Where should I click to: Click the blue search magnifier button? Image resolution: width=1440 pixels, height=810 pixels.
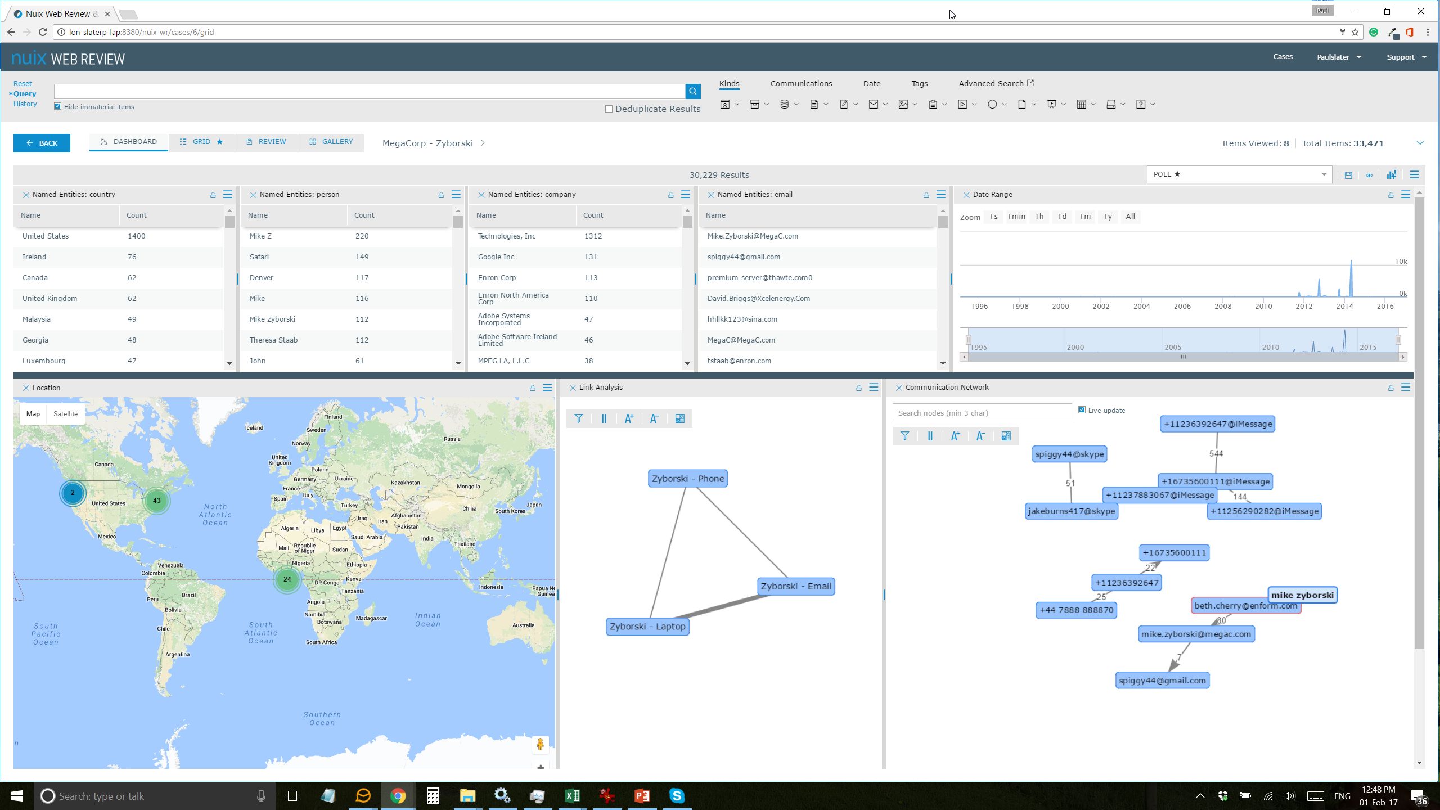pos(693,91)
